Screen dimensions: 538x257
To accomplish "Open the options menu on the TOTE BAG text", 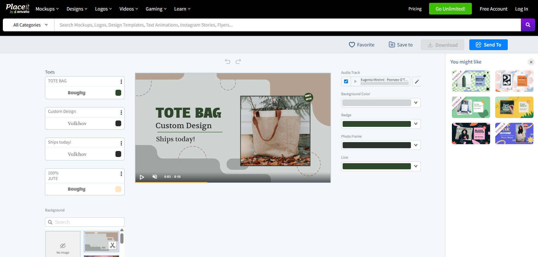I will pyautogui.click(x=121, y=81).
